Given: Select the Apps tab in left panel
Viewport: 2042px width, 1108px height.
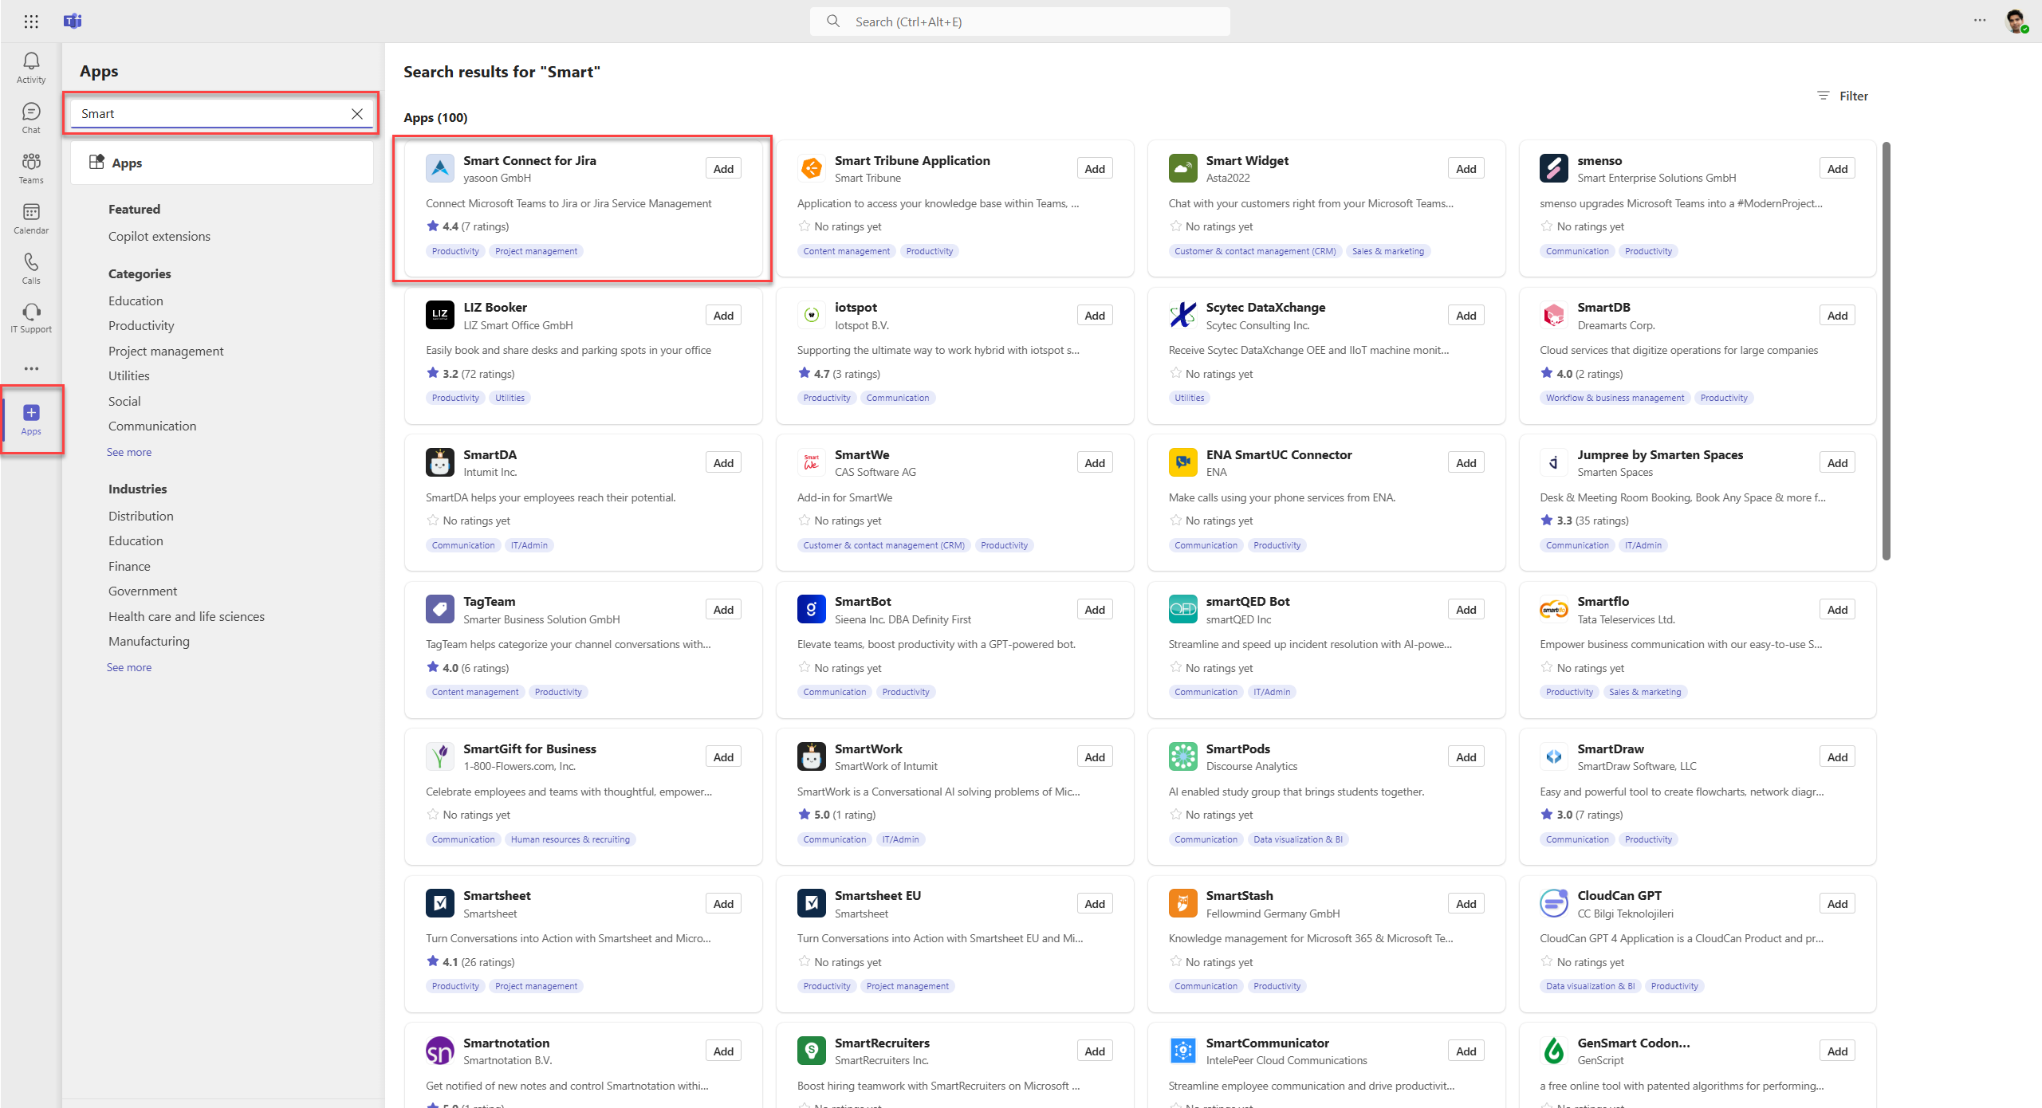Looking at the screenshot, I should click(222, 163).
